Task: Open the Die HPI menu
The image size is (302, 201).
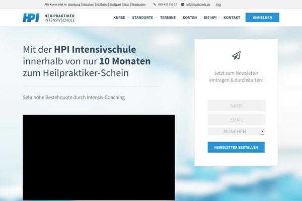Action: 210,18
